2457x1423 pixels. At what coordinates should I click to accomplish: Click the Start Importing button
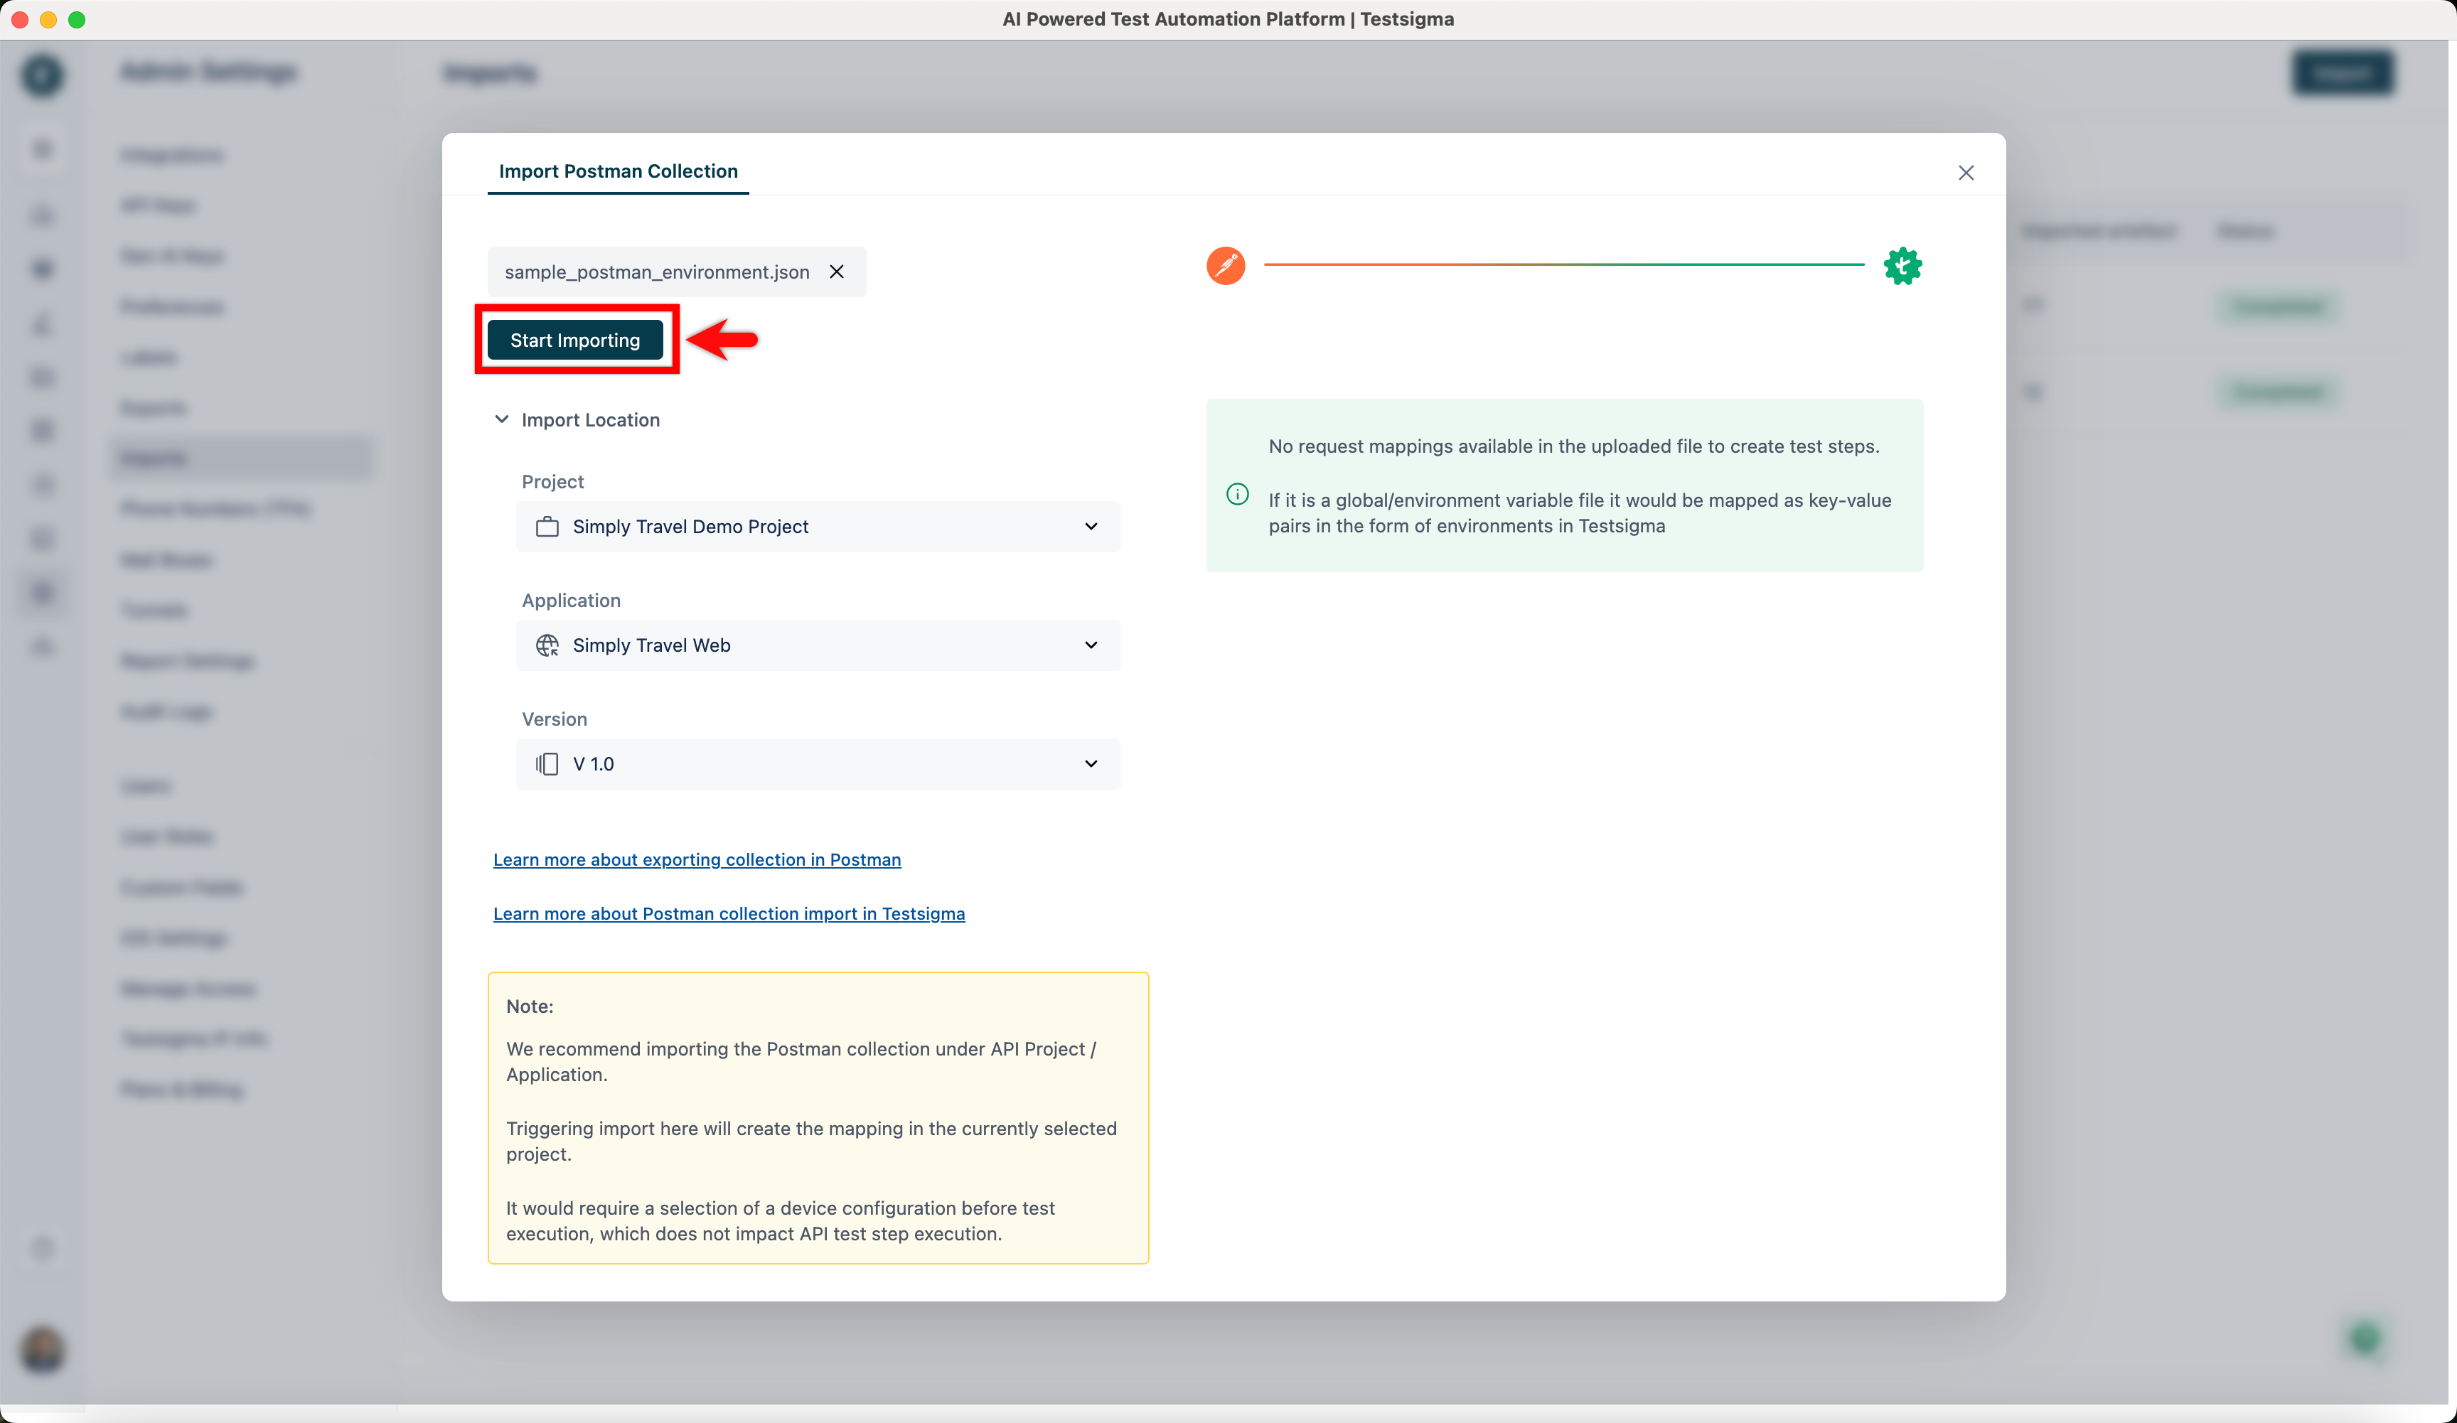(575, 339)
